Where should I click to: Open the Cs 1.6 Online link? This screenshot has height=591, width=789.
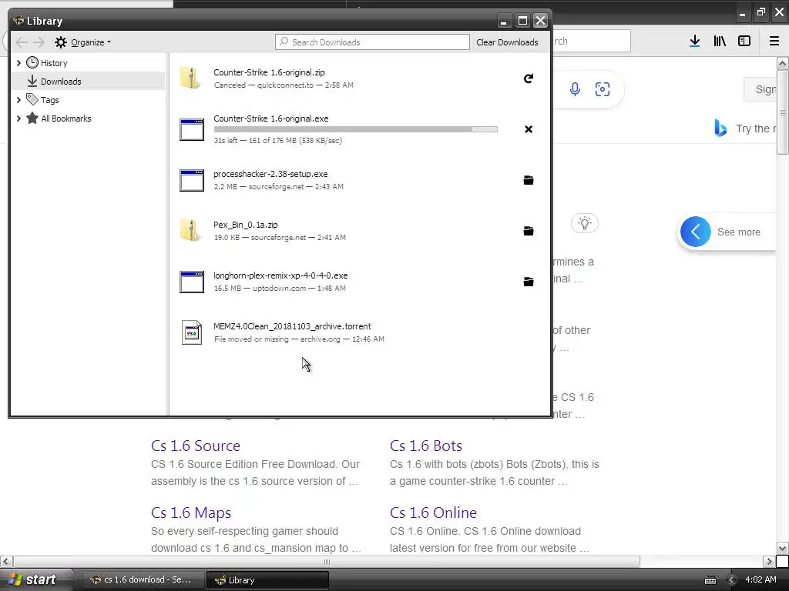point(433,513)
